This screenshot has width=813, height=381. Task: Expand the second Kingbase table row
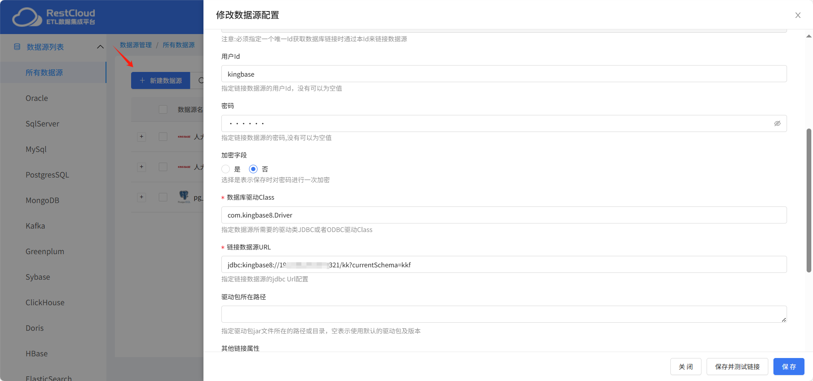(142, 167)
